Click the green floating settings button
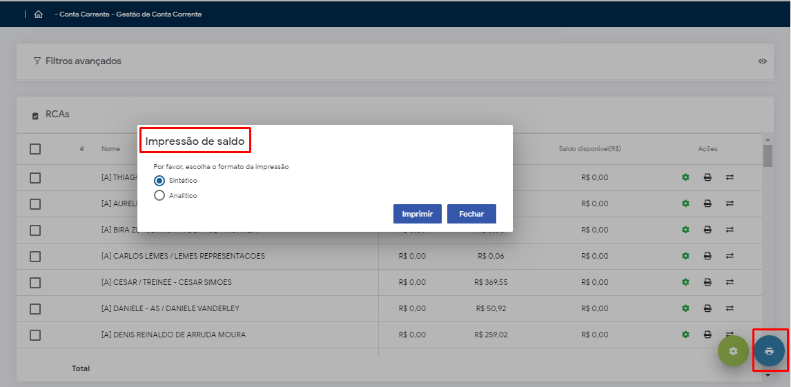 [733, 350]
